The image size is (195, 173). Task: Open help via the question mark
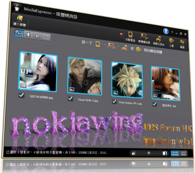click(x=172, y=32)
